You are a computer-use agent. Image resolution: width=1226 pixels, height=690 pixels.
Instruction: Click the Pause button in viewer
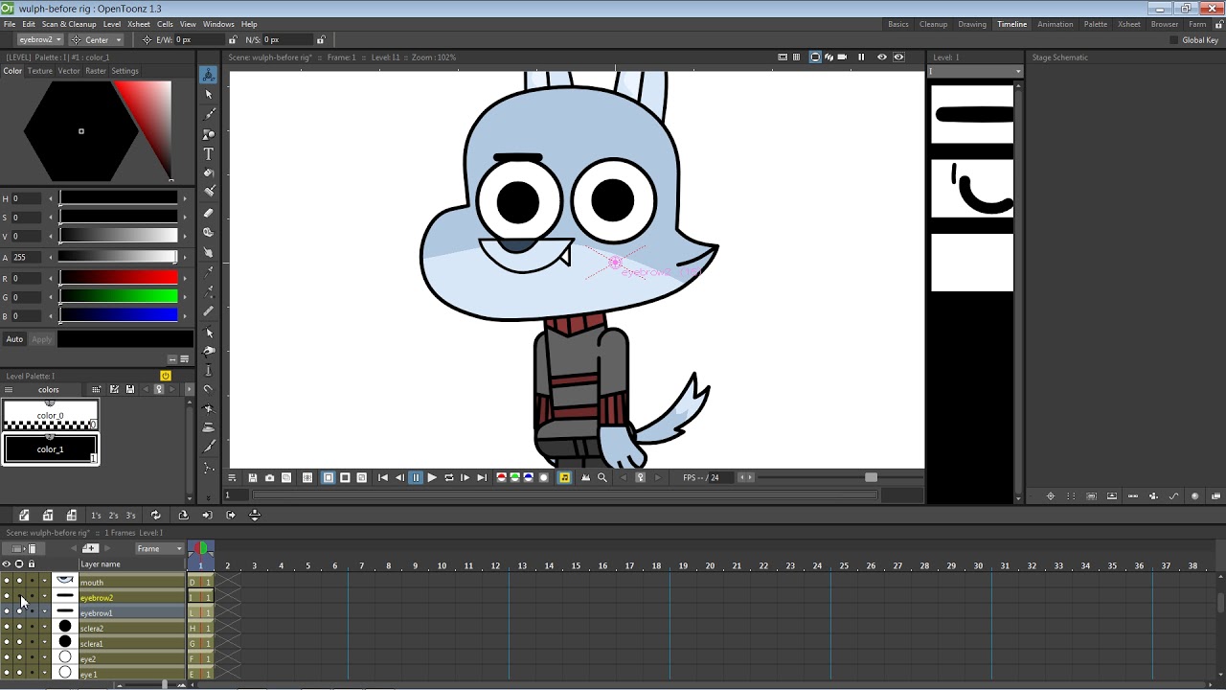(416, 477)
